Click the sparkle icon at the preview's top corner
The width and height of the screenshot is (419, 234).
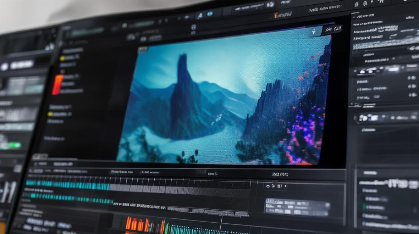tap(314, 31)
